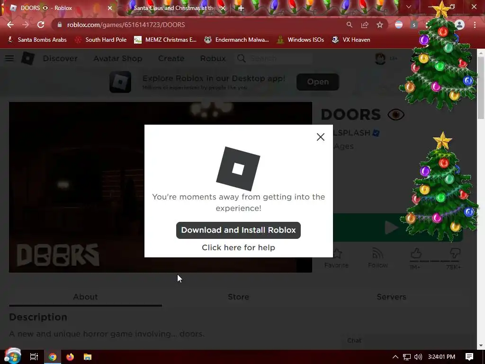Select the Store tab
This screenshot has width=485, height=364.
click(x=238, y=297)
